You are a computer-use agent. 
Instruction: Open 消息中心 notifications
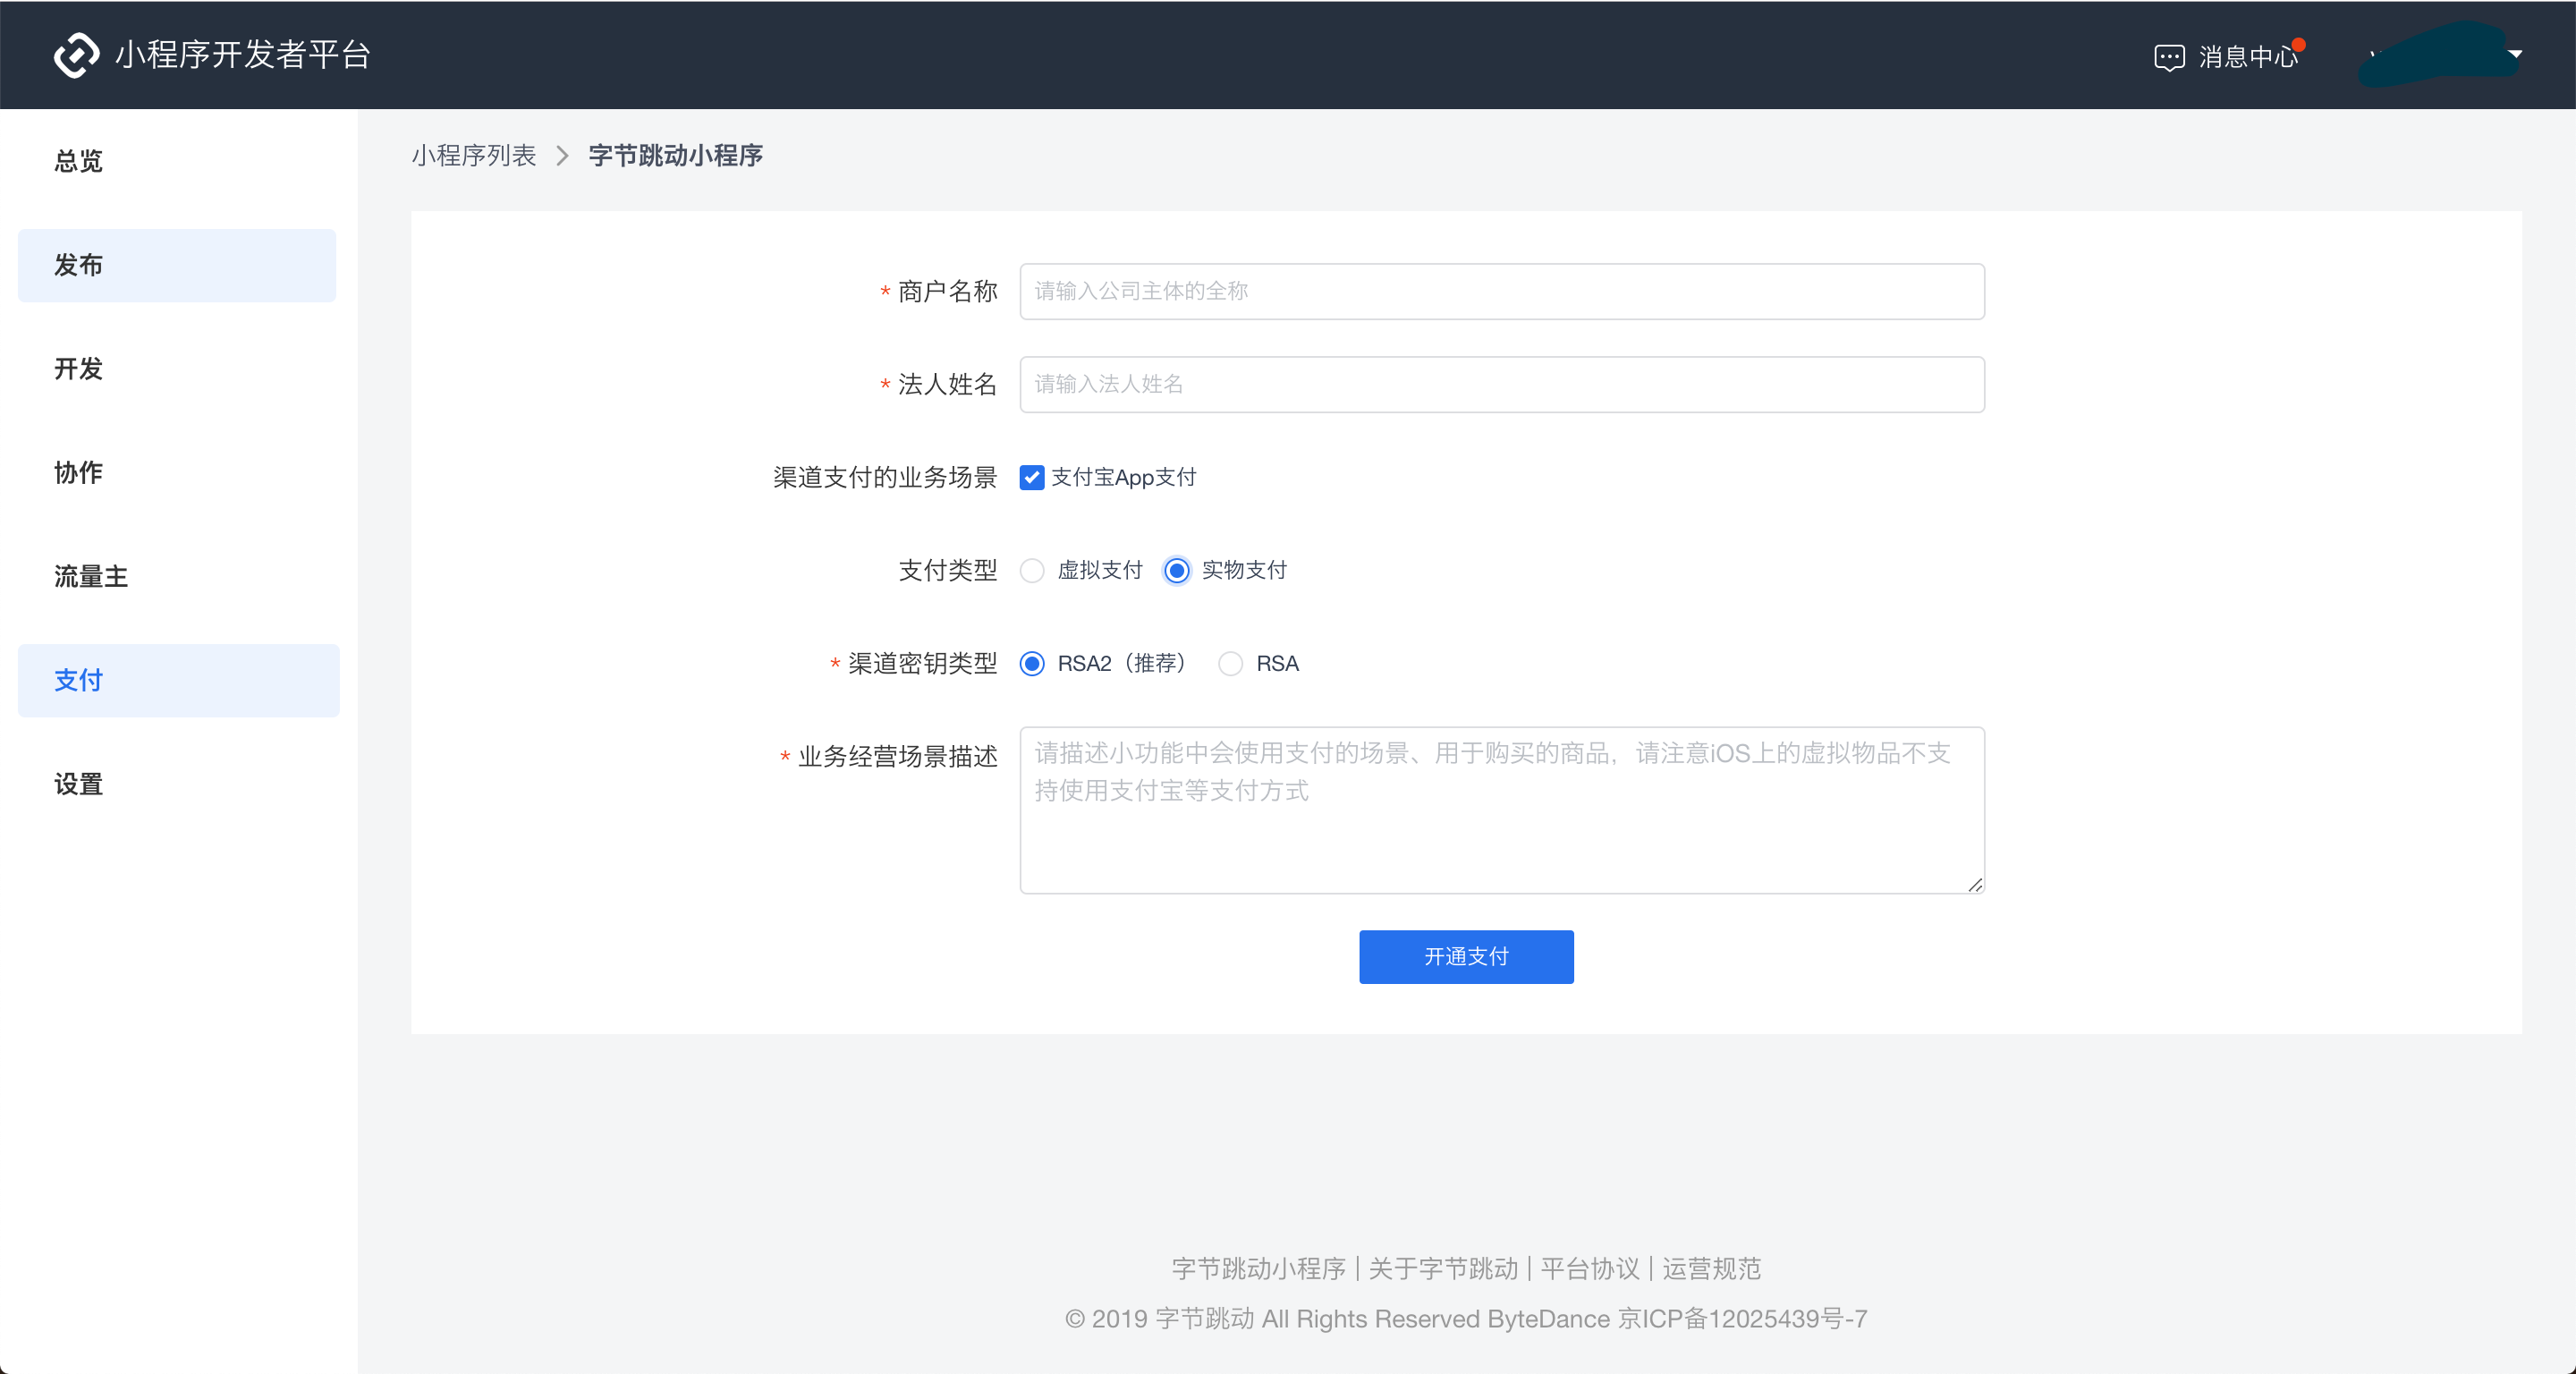point(2247,57)
